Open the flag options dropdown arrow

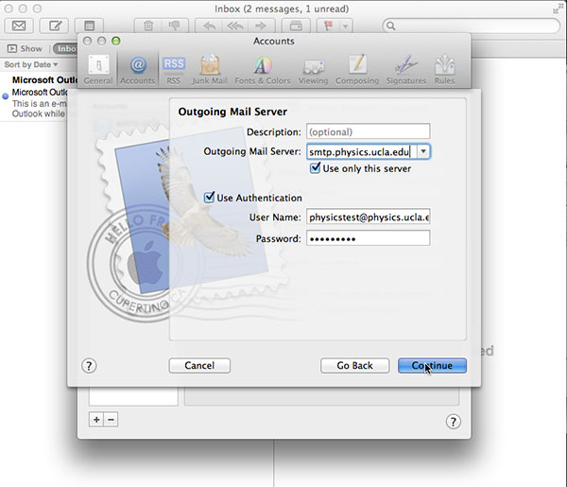(346, 26)
